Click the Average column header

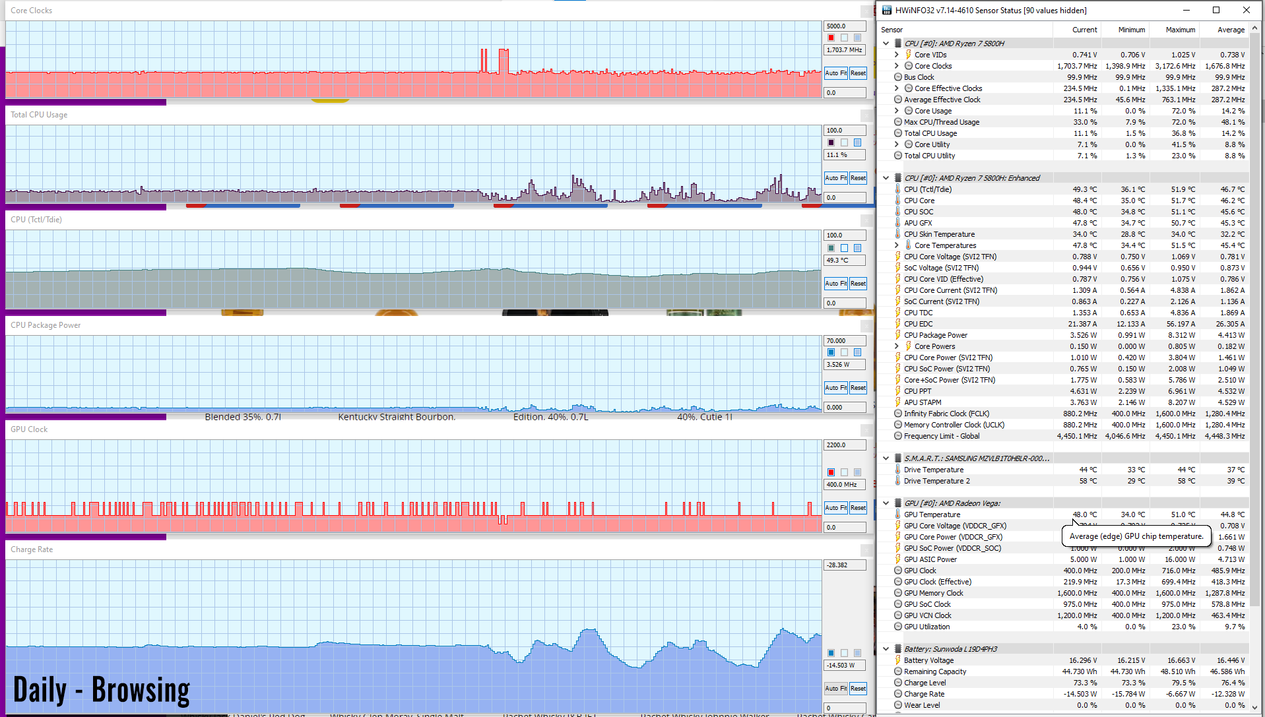(1231, 30)
